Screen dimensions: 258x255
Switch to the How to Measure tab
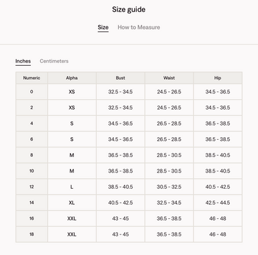click(139, 27)
